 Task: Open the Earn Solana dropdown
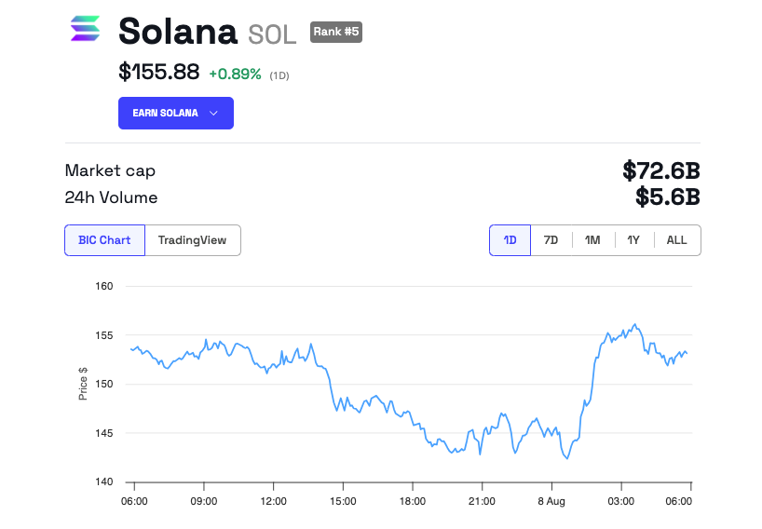[175, 113]
